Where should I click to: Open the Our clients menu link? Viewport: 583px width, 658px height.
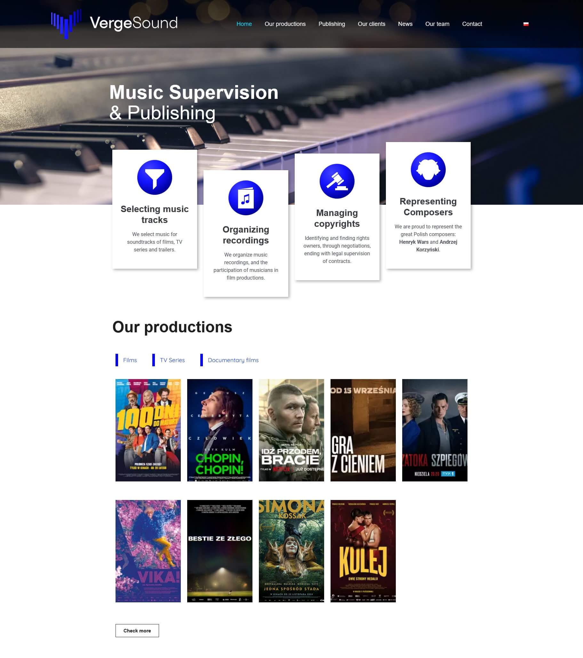click(371, 24)
